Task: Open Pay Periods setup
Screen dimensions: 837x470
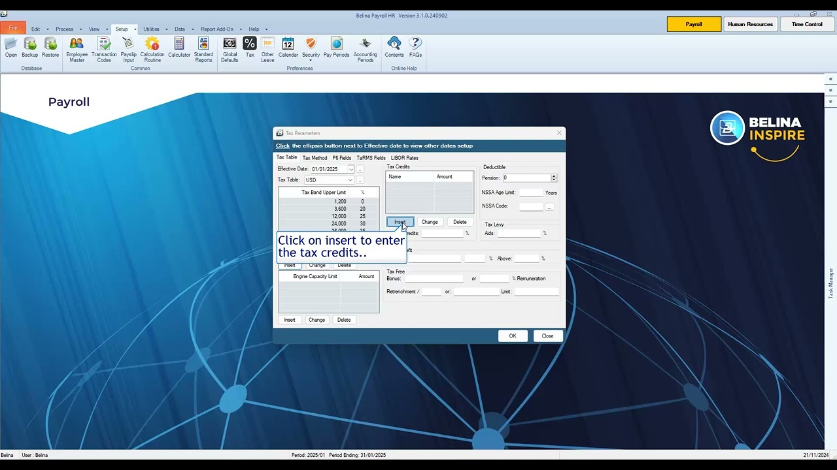Action: coord(336,48)
